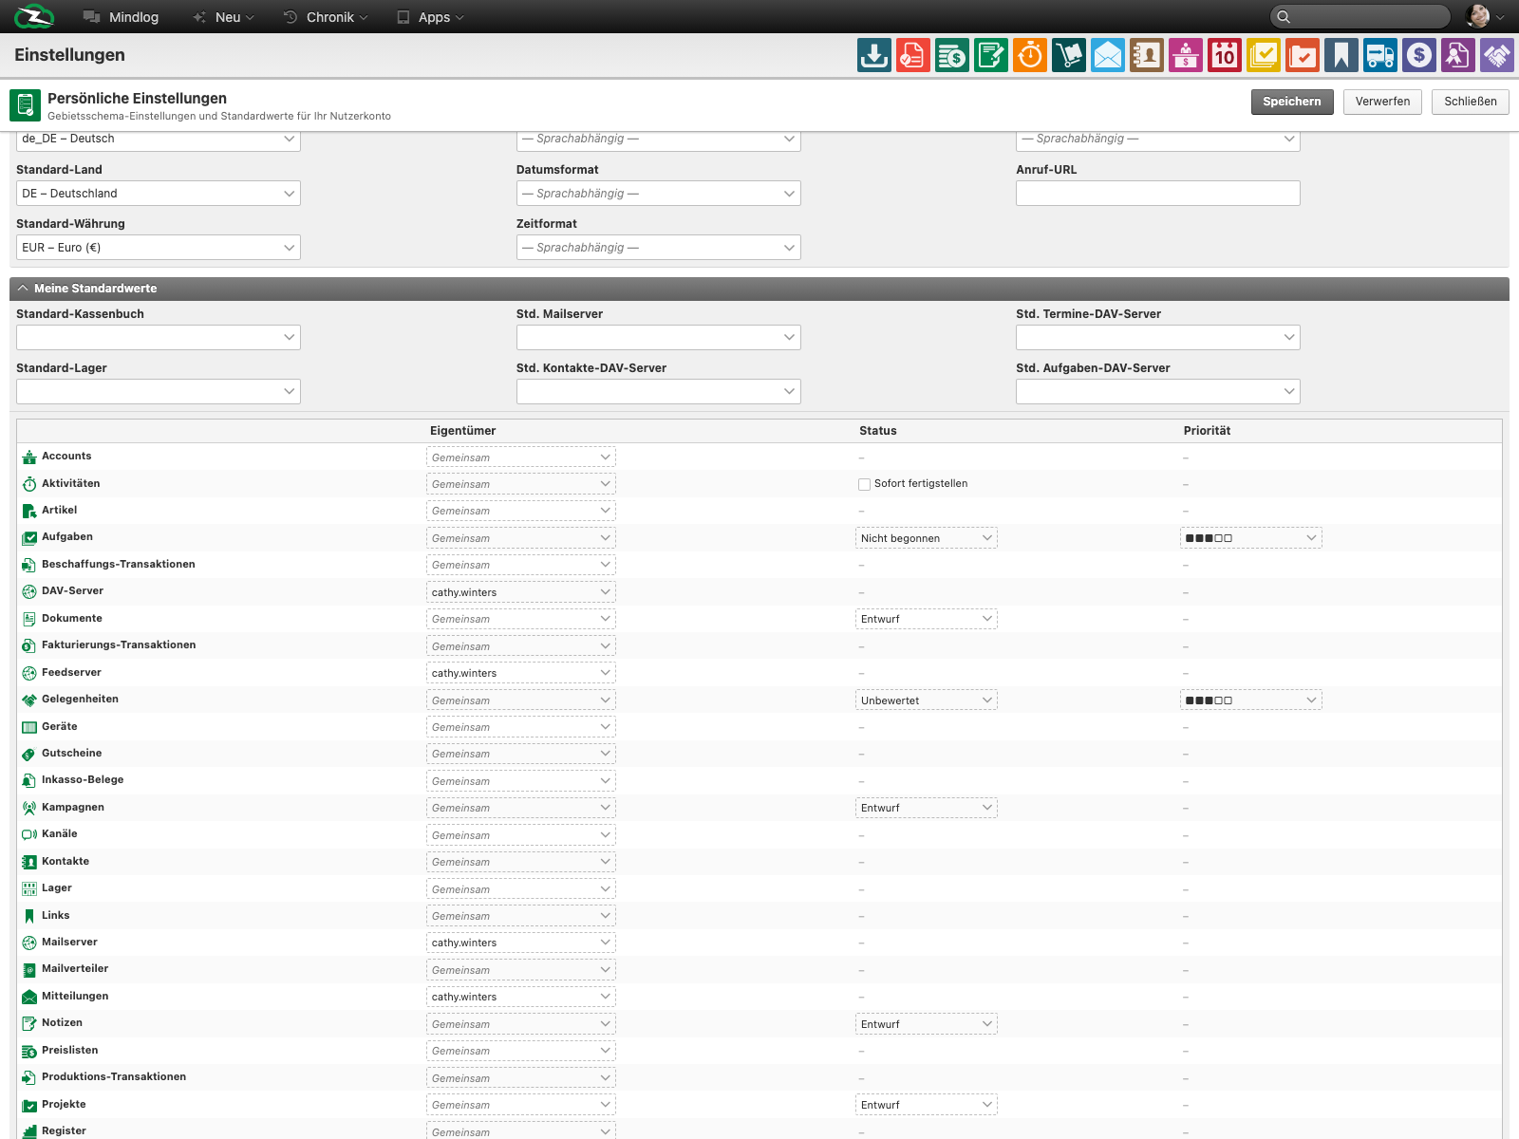Open the orange stopwatch activities app icon

tap(1030, 55)
